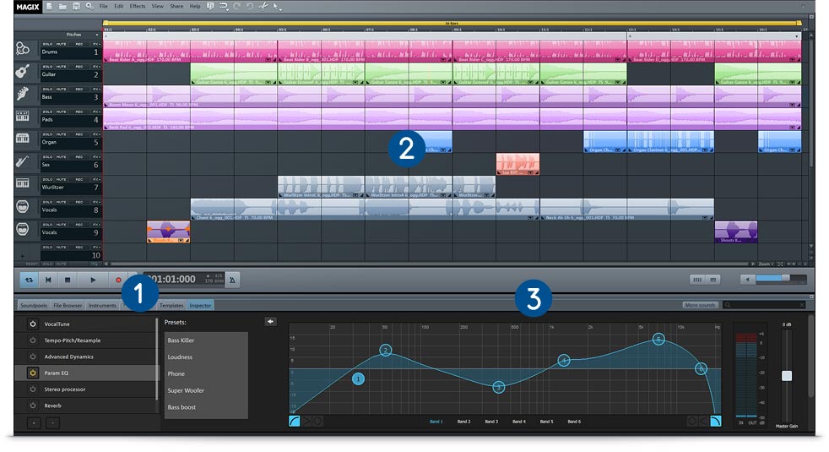Open the Edit menu

pyautogui.click(x=119, y=7)
